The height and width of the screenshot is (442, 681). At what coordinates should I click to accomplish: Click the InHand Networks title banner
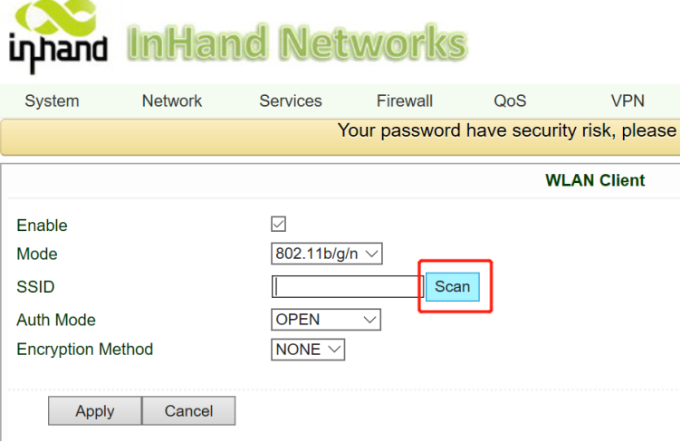pos(297,43)
